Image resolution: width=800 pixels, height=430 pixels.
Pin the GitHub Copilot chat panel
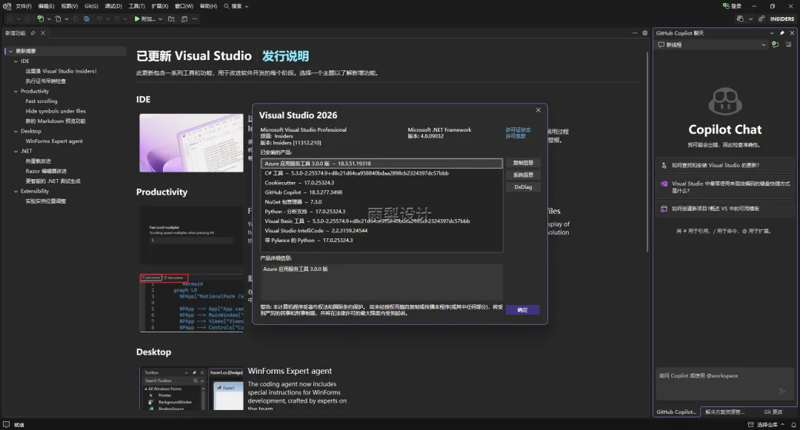click(781, 33)
